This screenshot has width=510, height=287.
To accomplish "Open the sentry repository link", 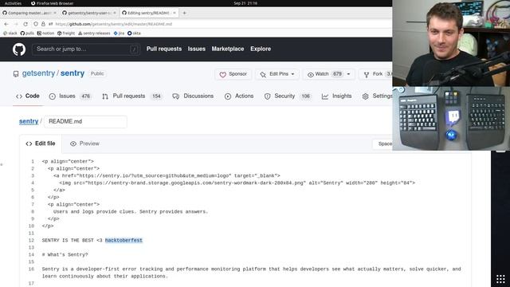I will click(73, 73).
